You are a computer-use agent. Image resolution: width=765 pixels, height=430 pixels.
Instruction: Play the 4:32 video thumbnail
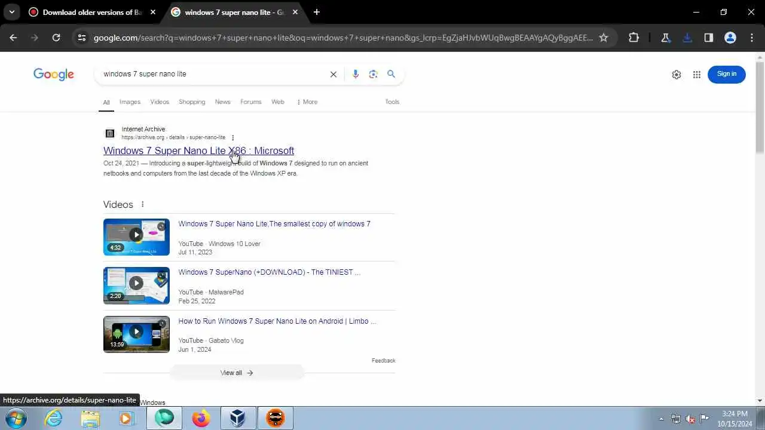pyautogui.click(x=136, y=237)
